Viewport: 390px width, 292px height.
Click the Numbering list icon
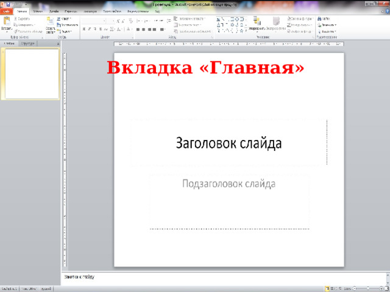[147, 21]
